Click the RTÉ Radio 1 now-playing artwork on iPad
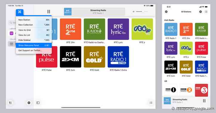 coord(68,12)
